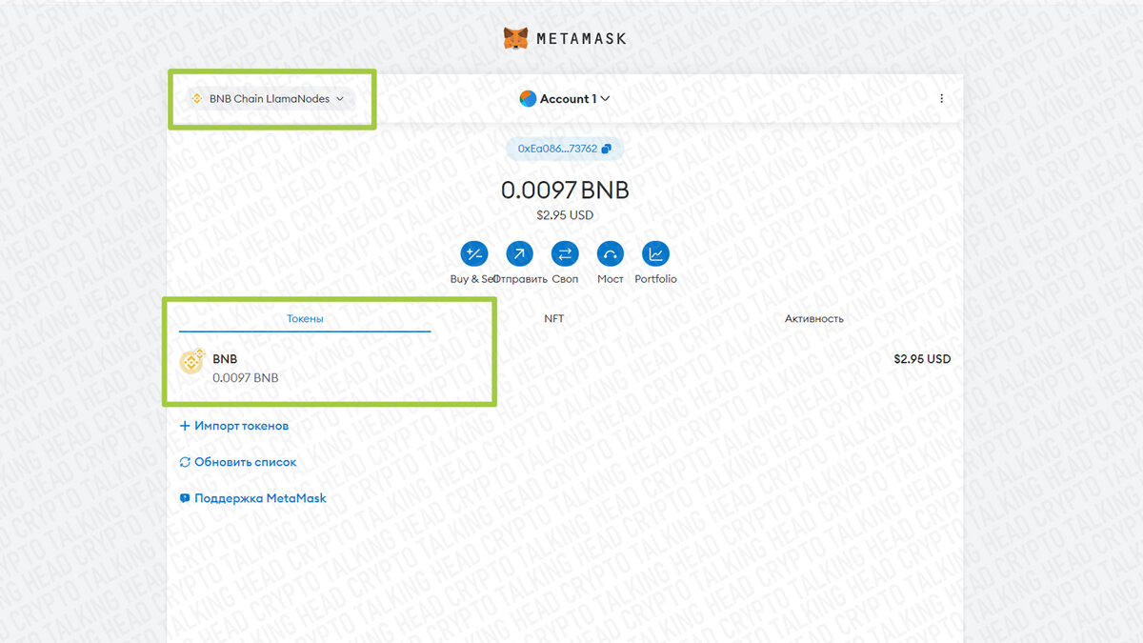Switch to the NFT tab
Image resolution: width=1143 pixels, height=643 pixels.
click(554, 318)
